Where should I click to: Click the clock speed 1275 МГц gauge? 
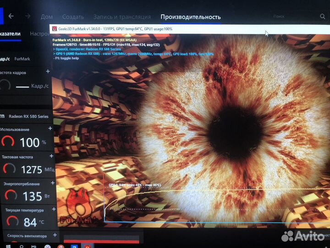tap(9, 169)
